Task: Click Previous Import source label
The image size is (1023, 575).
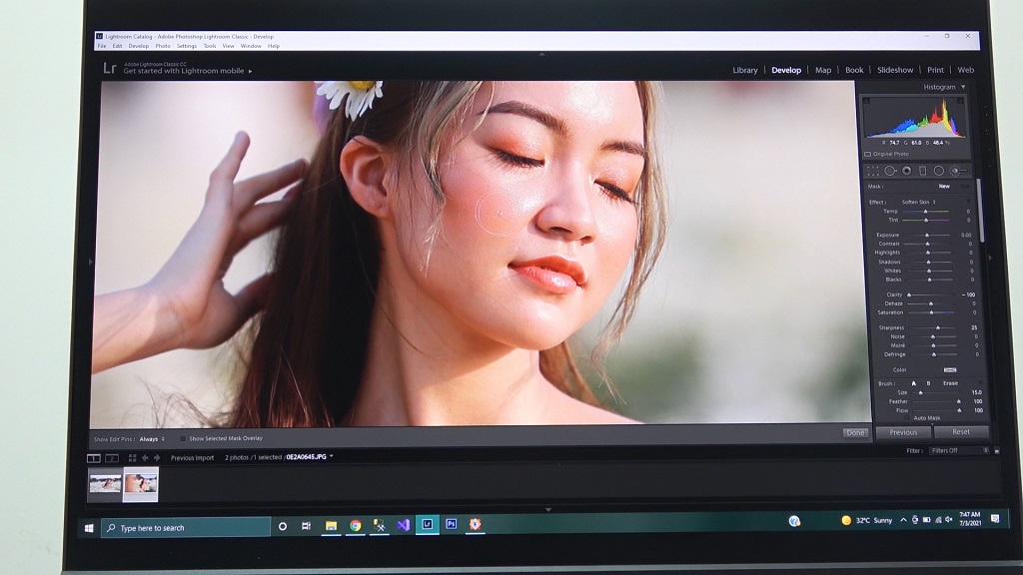Action: coord(192,457)
